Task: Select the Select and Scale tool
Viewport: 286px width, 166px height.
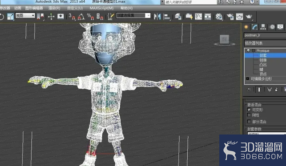Action: 10,16
